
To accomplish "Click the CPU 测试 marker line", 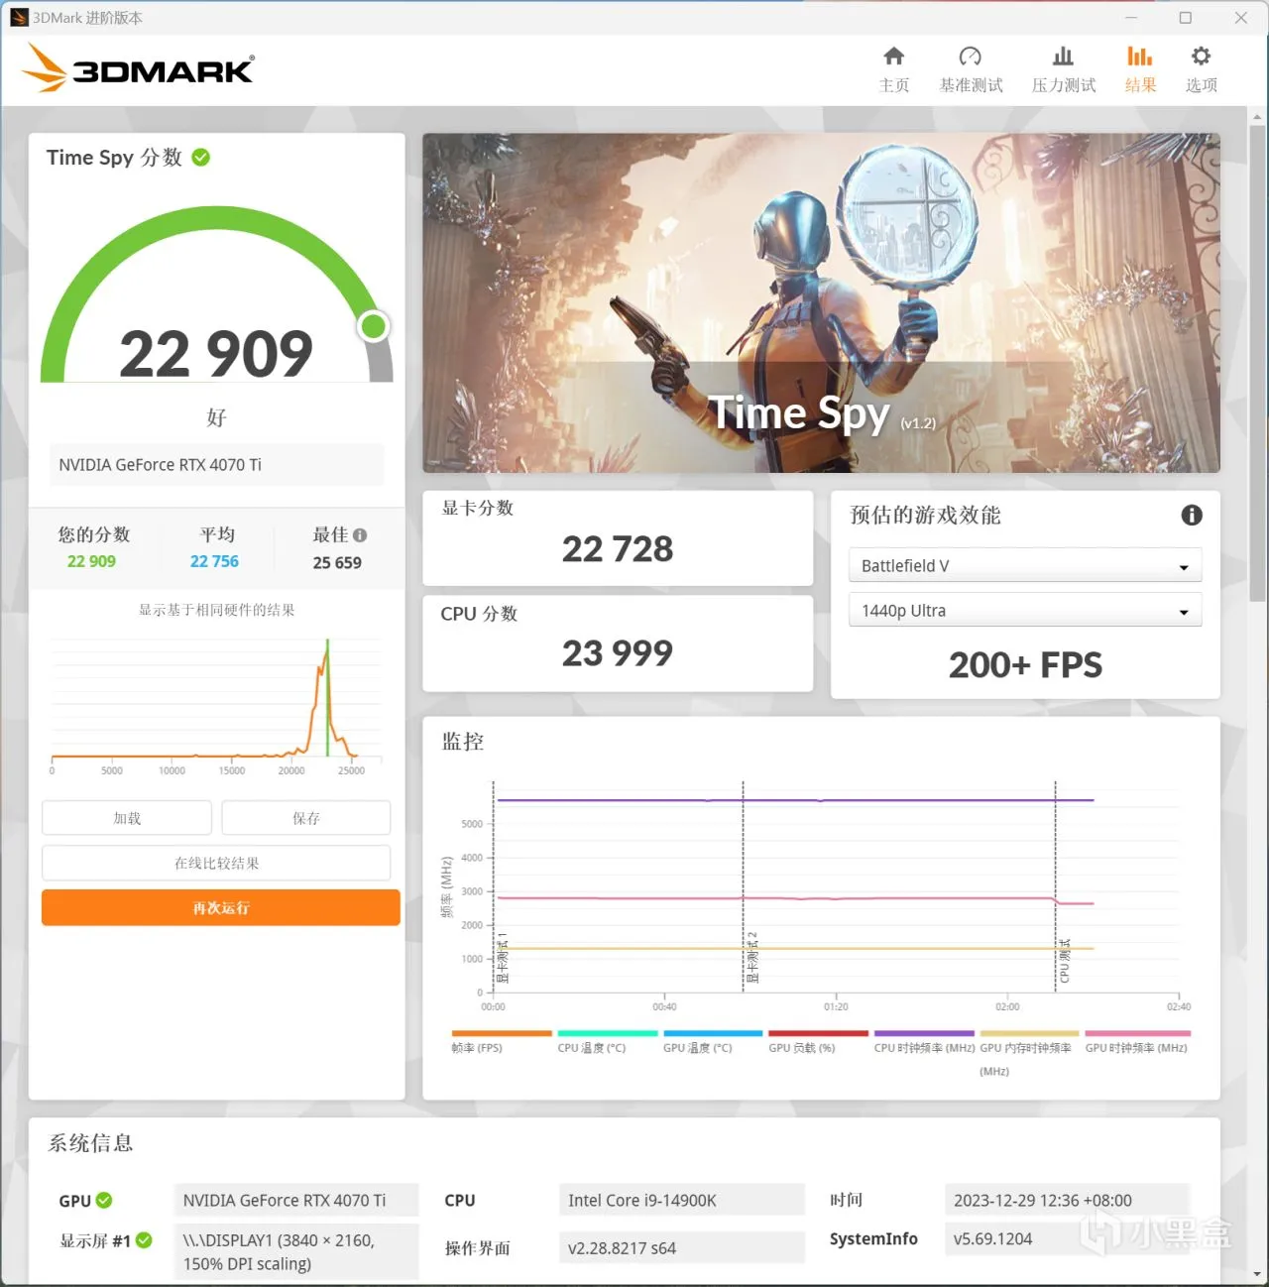I will (1055, 885).
